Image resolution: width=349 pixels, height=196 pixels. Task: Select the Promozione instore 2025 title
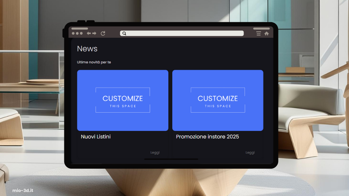coord(208,137)
